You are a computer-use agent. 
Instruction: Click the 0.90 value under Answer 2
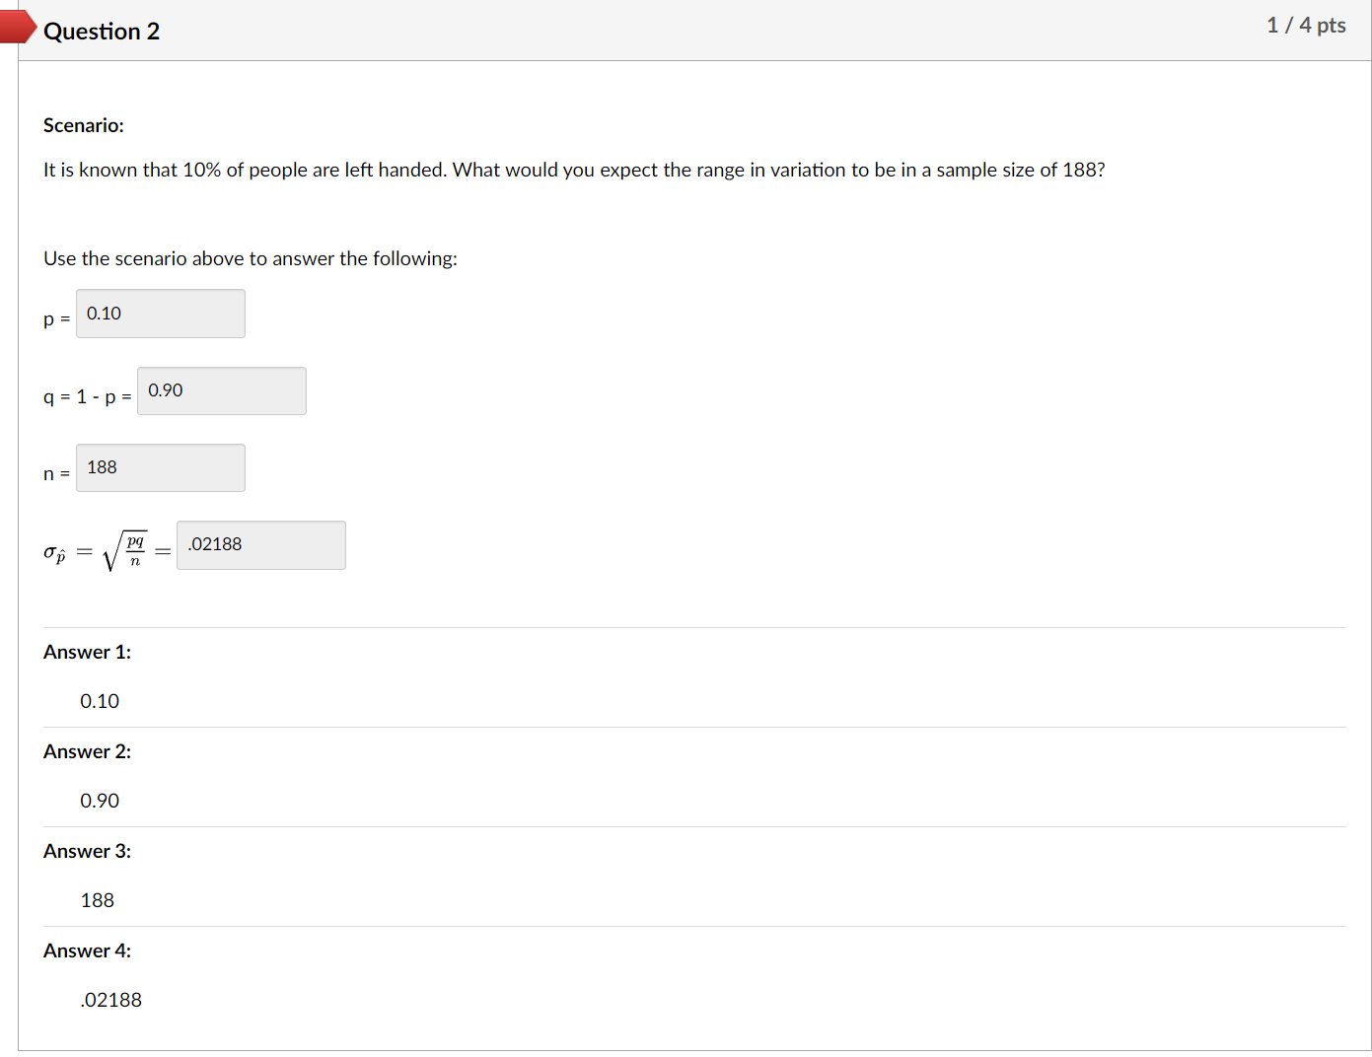(100, 801)
